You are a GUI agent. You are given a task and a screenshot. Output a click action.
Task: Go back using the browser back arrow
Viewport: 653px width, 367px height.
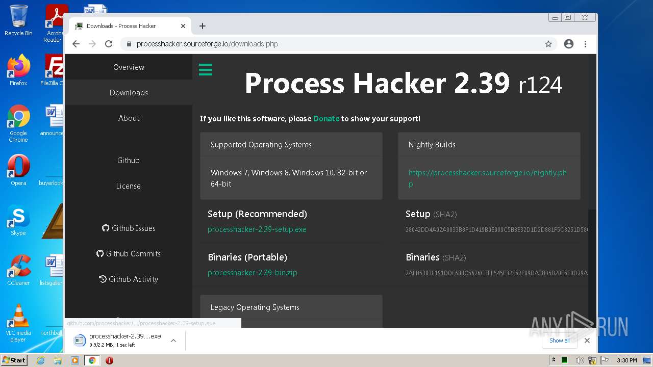coord(76,44)
